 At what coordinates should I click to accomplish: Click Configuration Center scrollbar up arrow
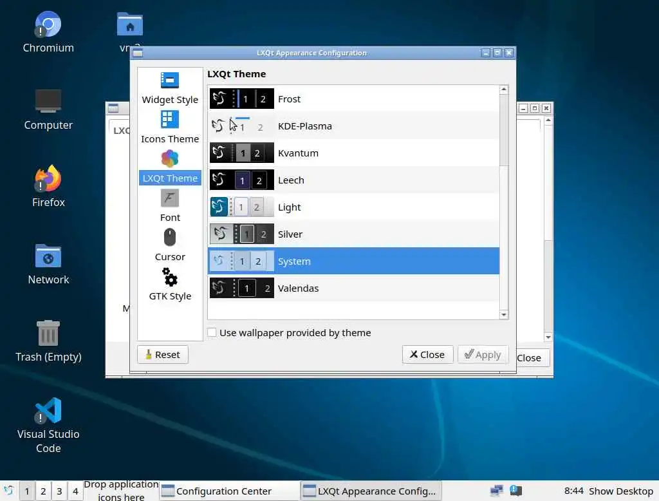[548, 120]
